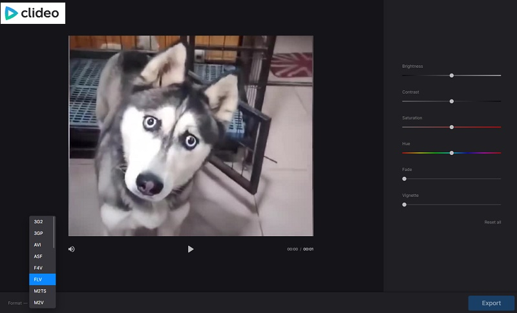Click the Hue slider handle
The image size is (517, 313).
point(452,153)
